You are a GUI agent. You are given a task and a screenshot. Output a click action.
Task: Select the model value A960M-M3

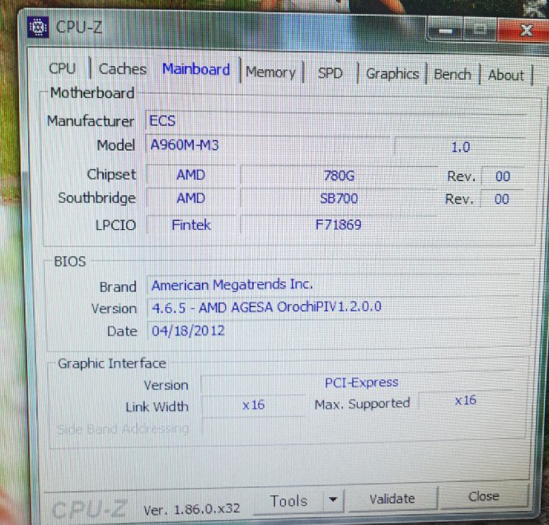point(268,145)
